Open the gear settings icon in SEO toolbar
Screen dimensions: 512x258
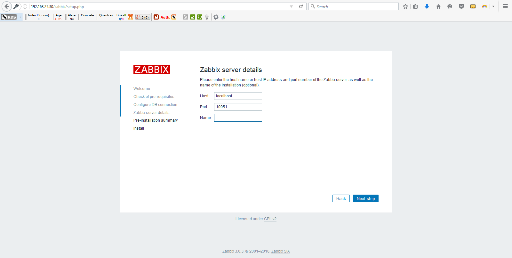216,17
